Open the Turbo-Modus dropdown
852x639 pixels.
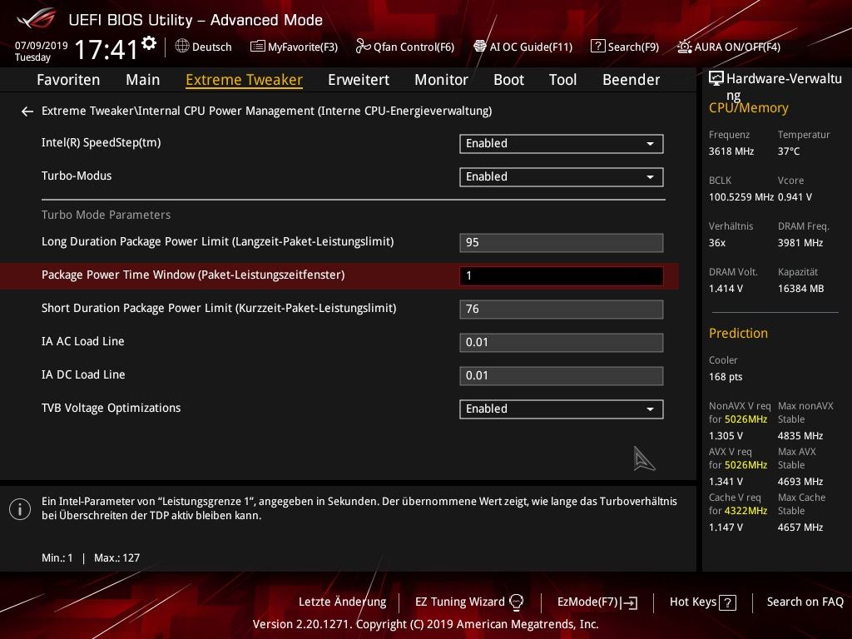coord(562,176)
